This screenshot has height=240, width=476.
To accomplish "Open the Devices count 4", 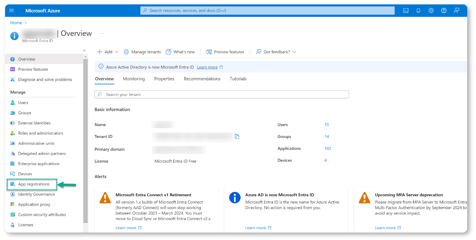I will coord(326,160).
